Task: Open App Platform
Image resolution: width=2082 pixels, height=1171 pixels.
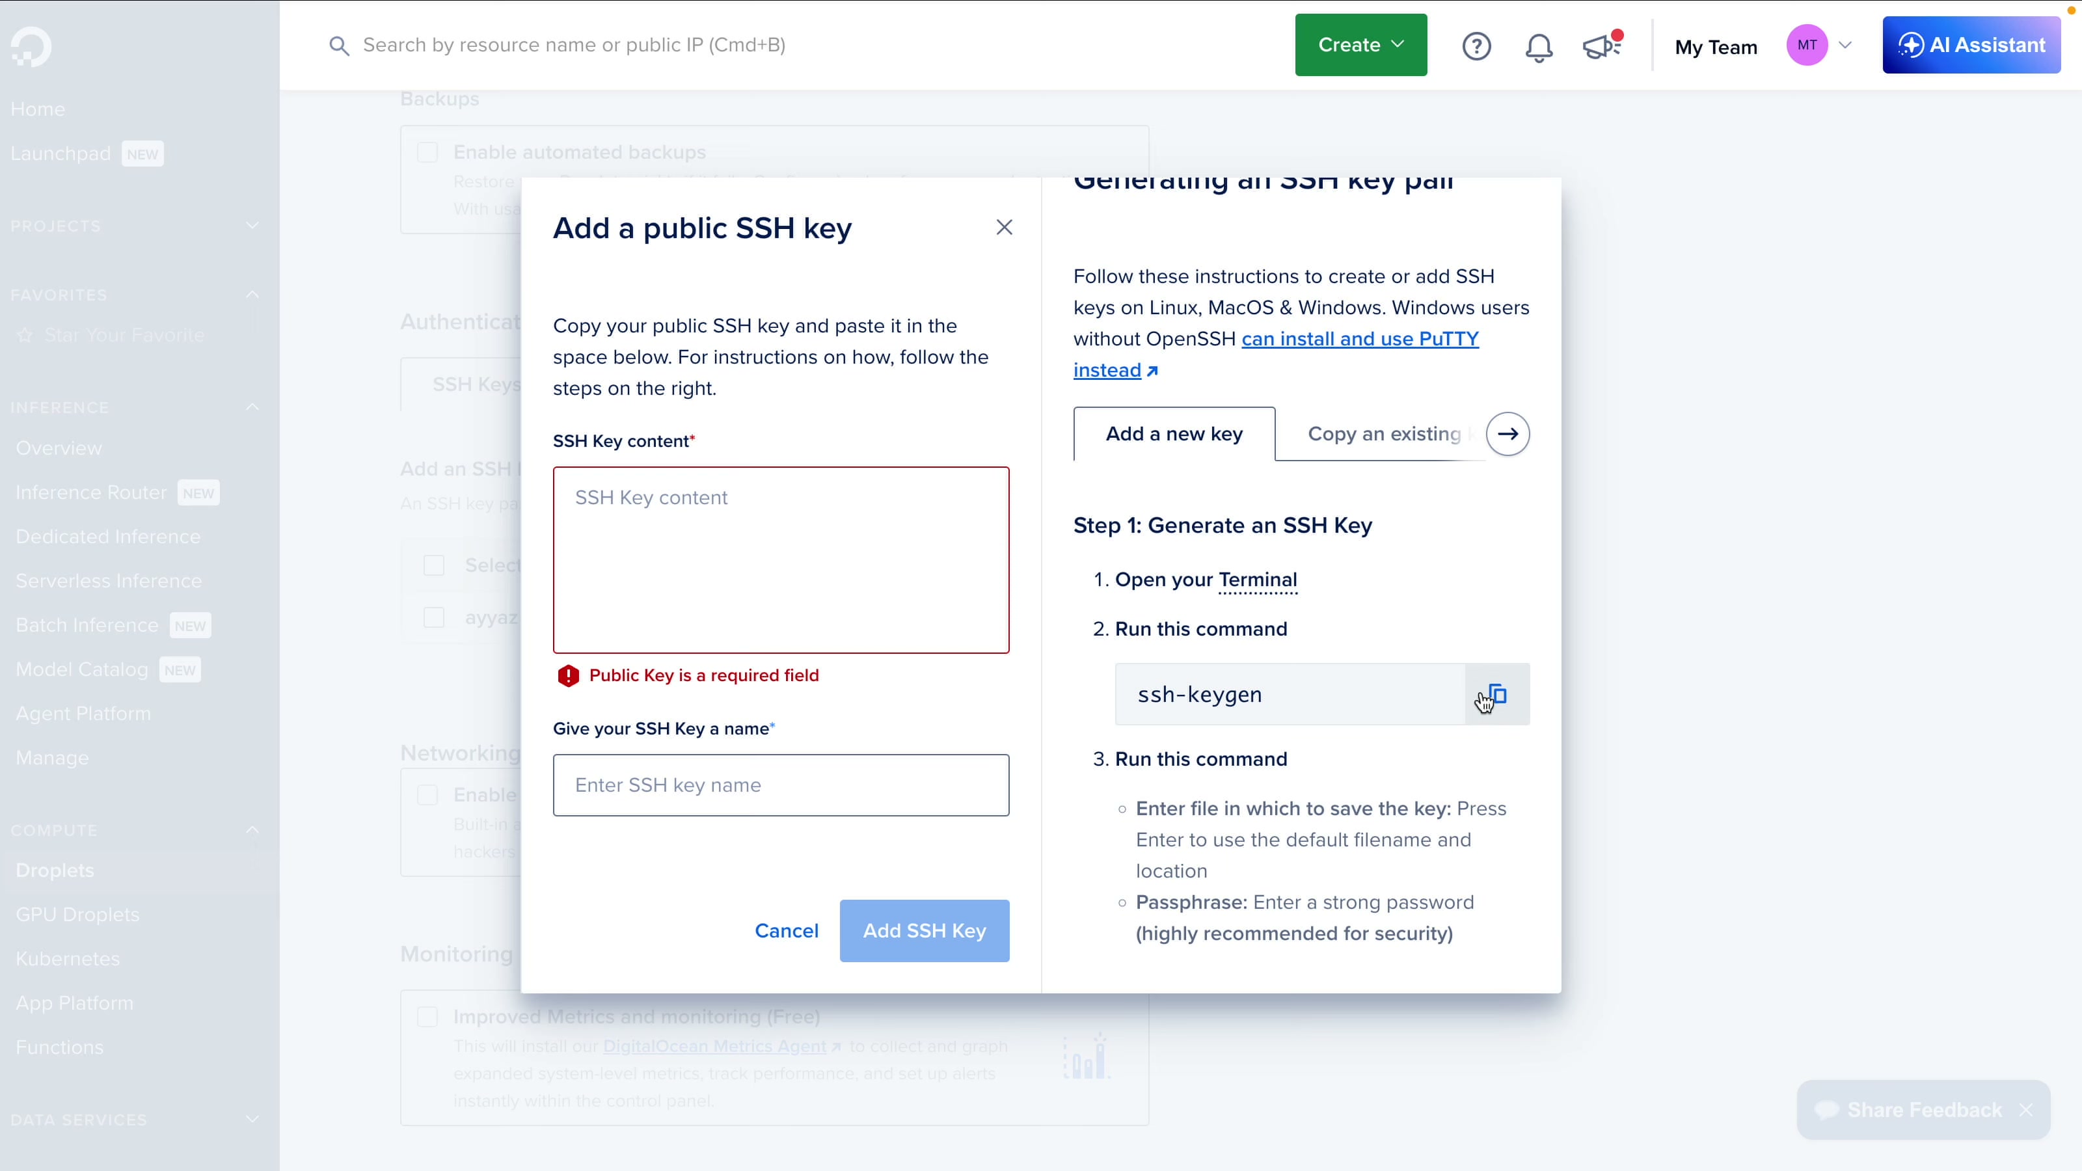Action: point(75,1003)
